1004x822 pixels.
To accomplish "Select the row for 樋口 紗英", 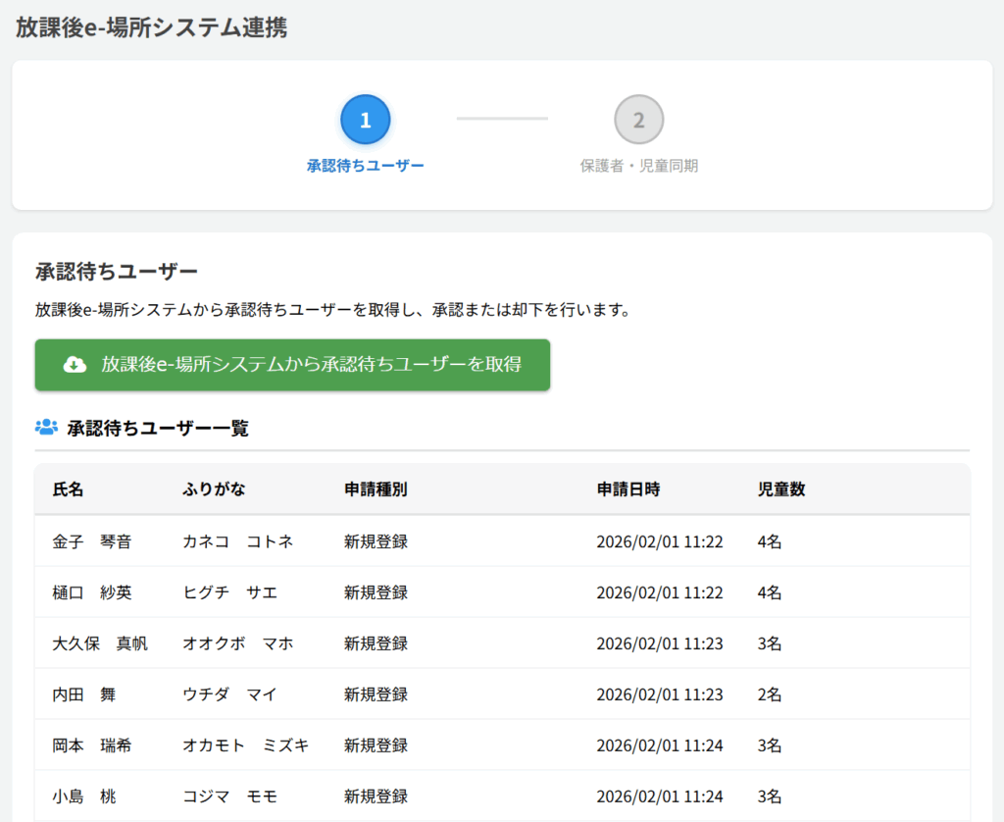I will (91, 592).
